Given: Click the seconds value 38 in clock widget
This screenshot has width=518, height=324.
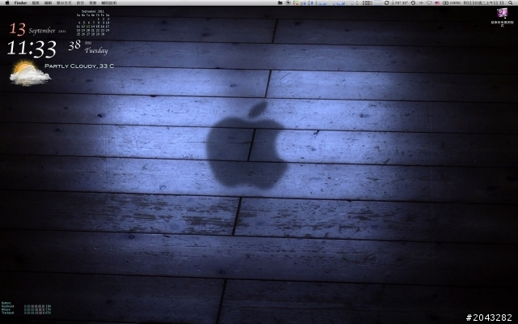Looking at the screenshot, I should click(74, 45).
